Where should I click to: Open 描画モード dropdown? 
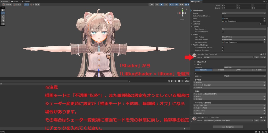pos(245,76)
